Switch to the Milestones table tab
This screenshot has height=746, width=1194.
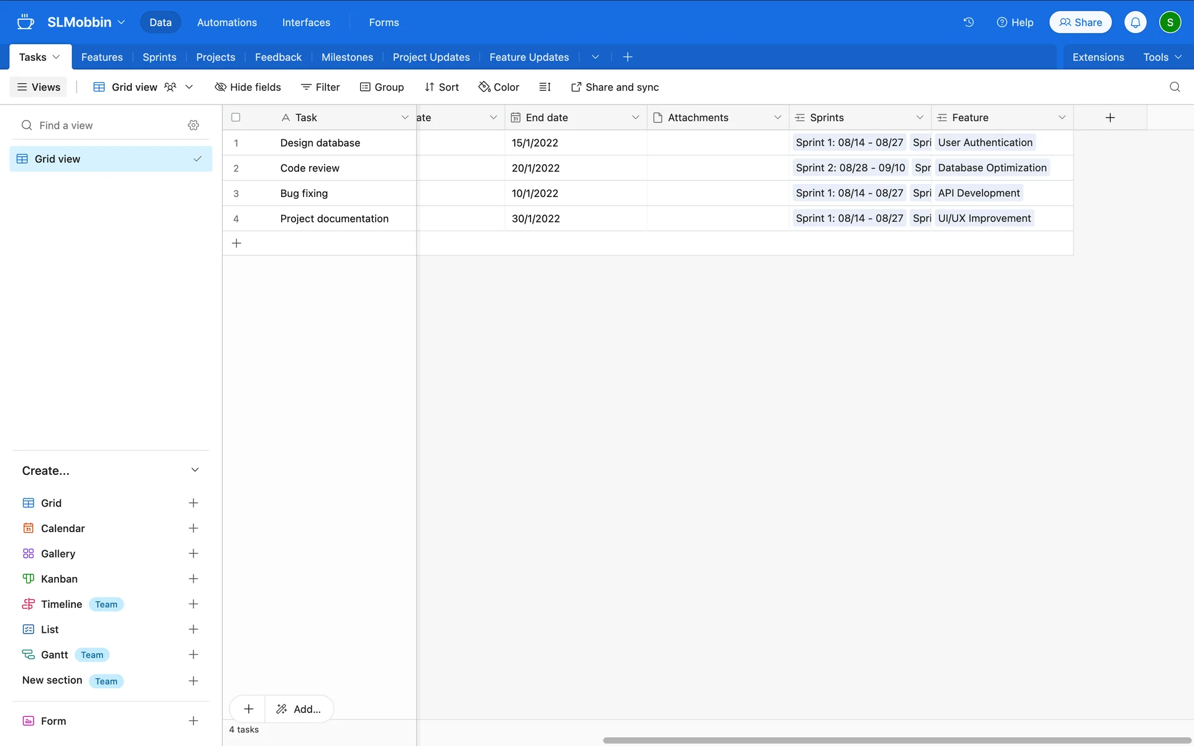tap(347, 57)
